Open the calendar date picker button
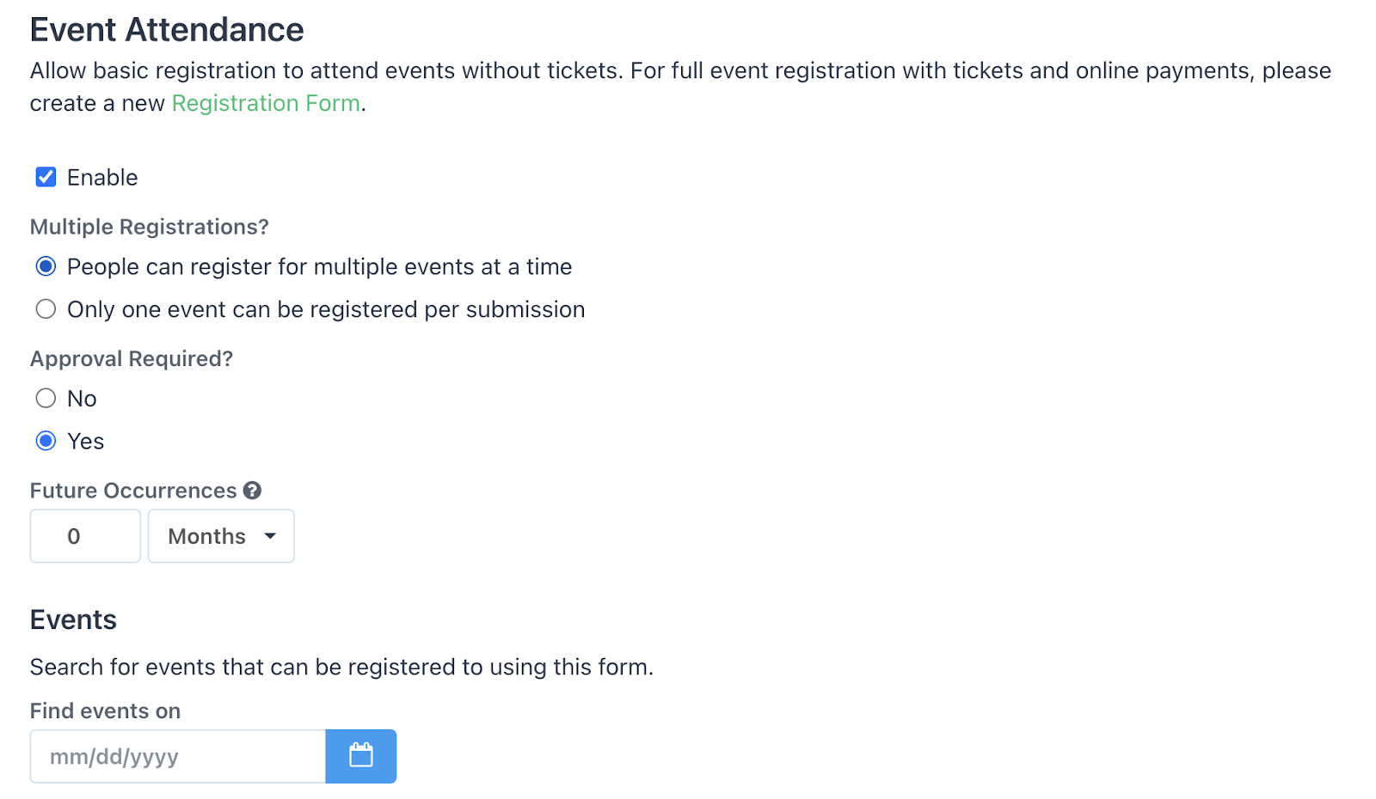 pos(360,756)
